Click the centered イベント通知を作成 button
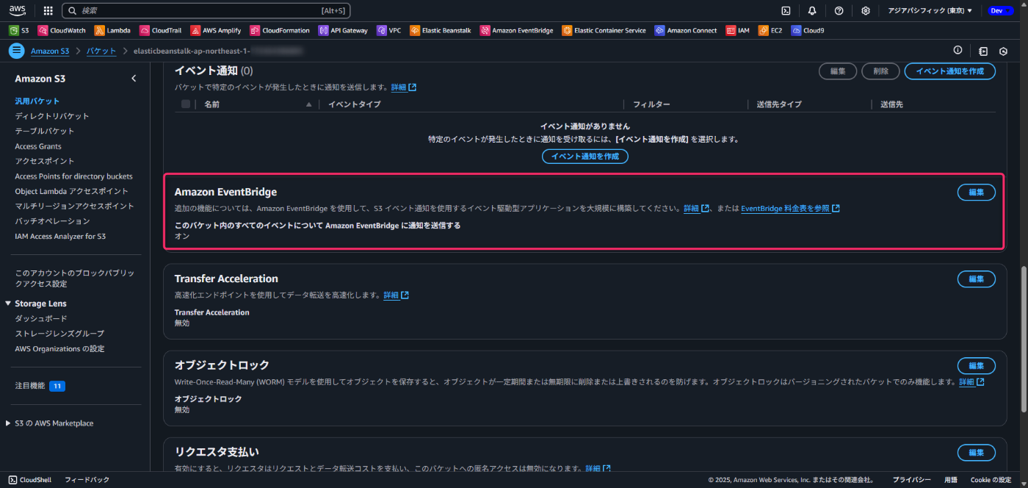Viewport: 1028px width, 488px height. [585, 157]
